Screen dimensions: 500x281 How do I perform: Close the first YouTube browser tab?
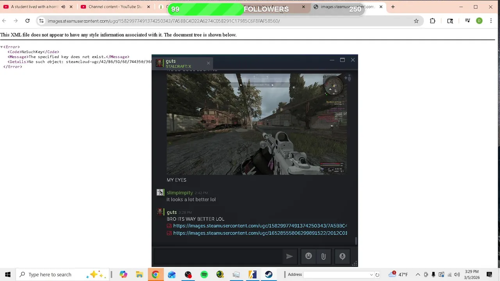tap(71, 7)
